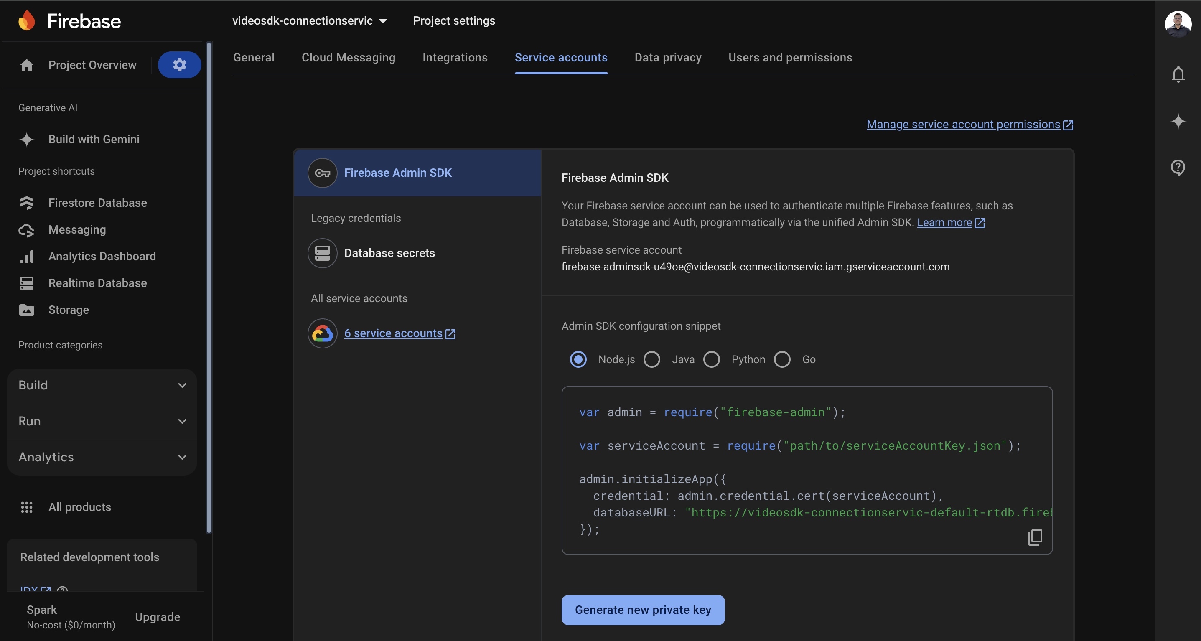Screen dimensions: 1201x641
Task: Click external link icon beside 6 service accounts
Action: click(x=450, y=334)
